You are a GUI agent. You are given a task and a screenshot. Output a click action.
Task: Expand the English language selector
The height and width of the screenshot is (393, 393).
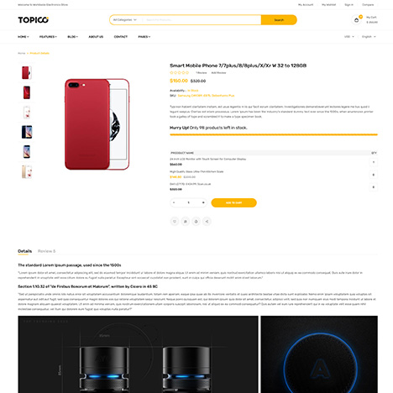click(369, 37)
